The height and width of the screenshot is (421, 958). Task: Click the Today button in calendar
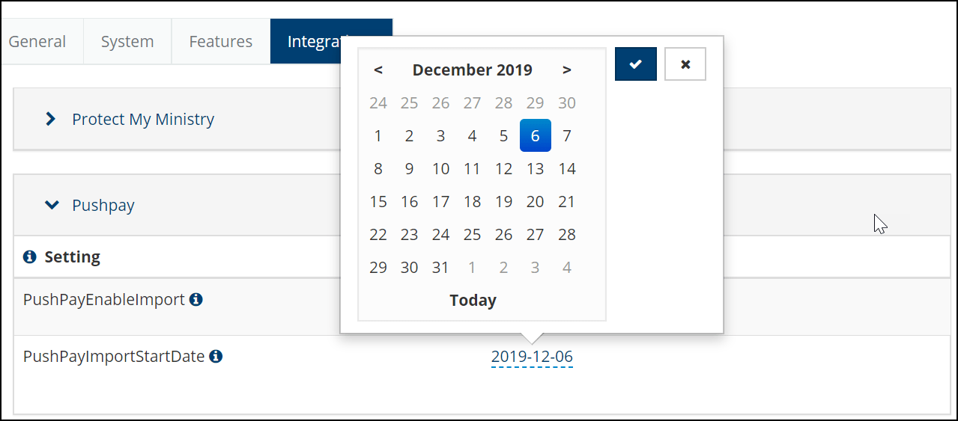473,301
